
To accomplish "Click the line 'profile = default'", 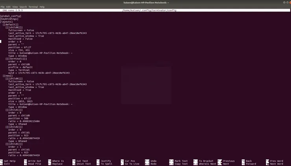I will (20, 67).
